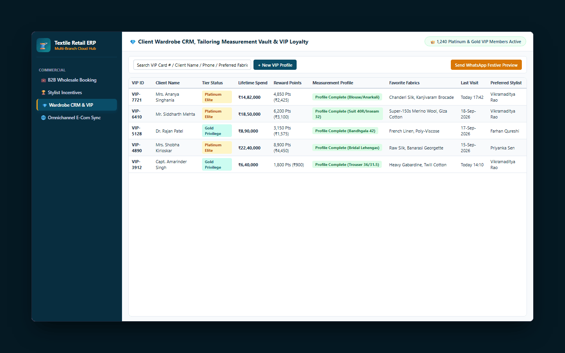This screenshot has width=565, height=353.
Task: Open B2B Wholesale Booking section
Action: click(77, 80)
